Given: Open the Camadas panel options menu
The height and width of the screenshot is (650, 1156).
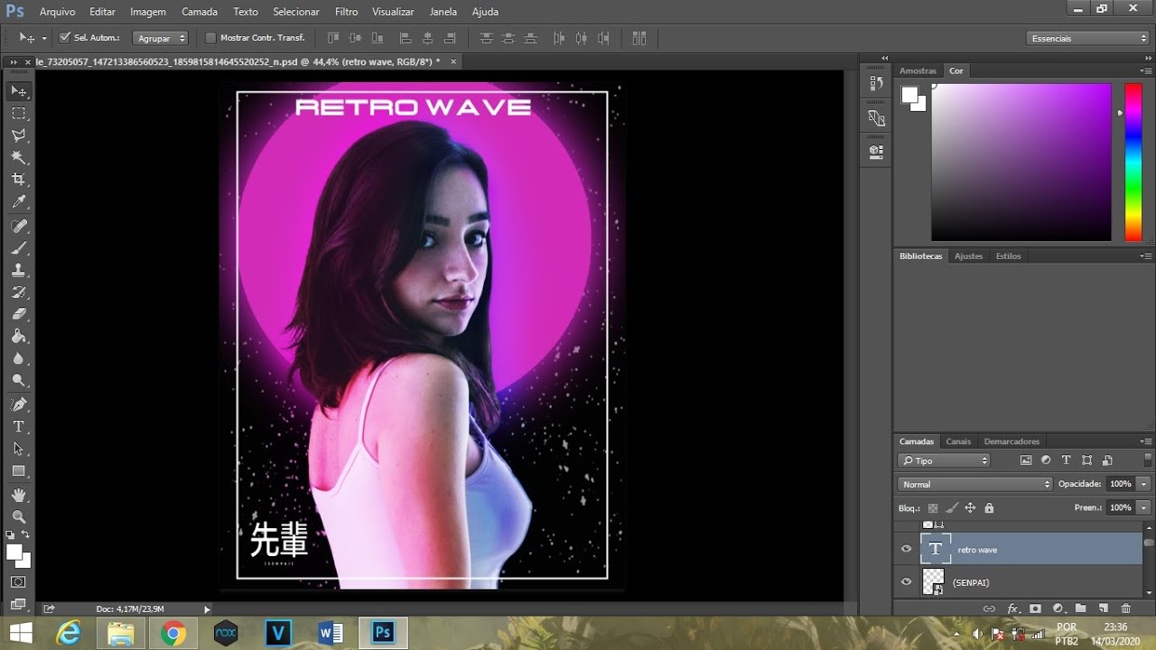Looking at the screenshot, I should tap(1146, 441).
